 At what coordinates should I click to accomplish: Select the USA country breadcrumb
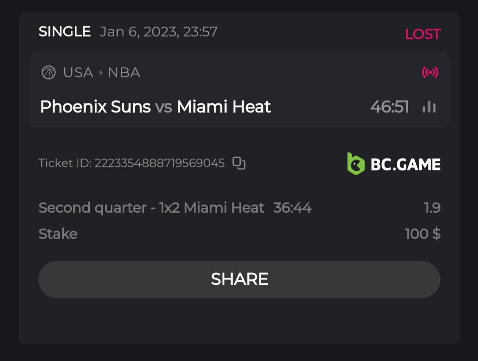point(78,73)
